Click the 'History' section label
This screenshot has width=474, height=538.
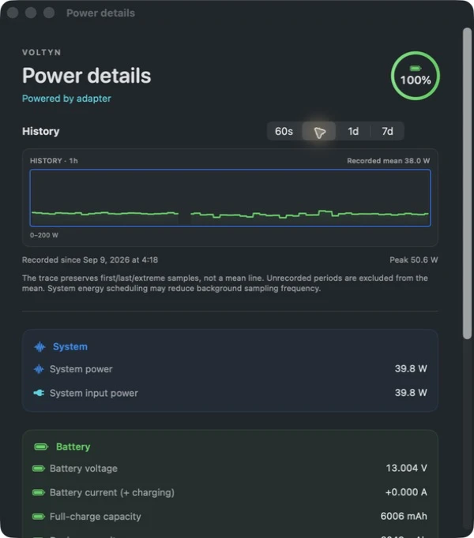click(40, 131)
